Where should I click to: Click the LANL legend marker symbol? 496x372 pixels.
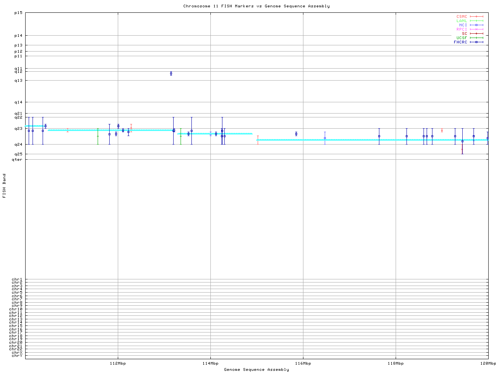click(x=476, y=21)
